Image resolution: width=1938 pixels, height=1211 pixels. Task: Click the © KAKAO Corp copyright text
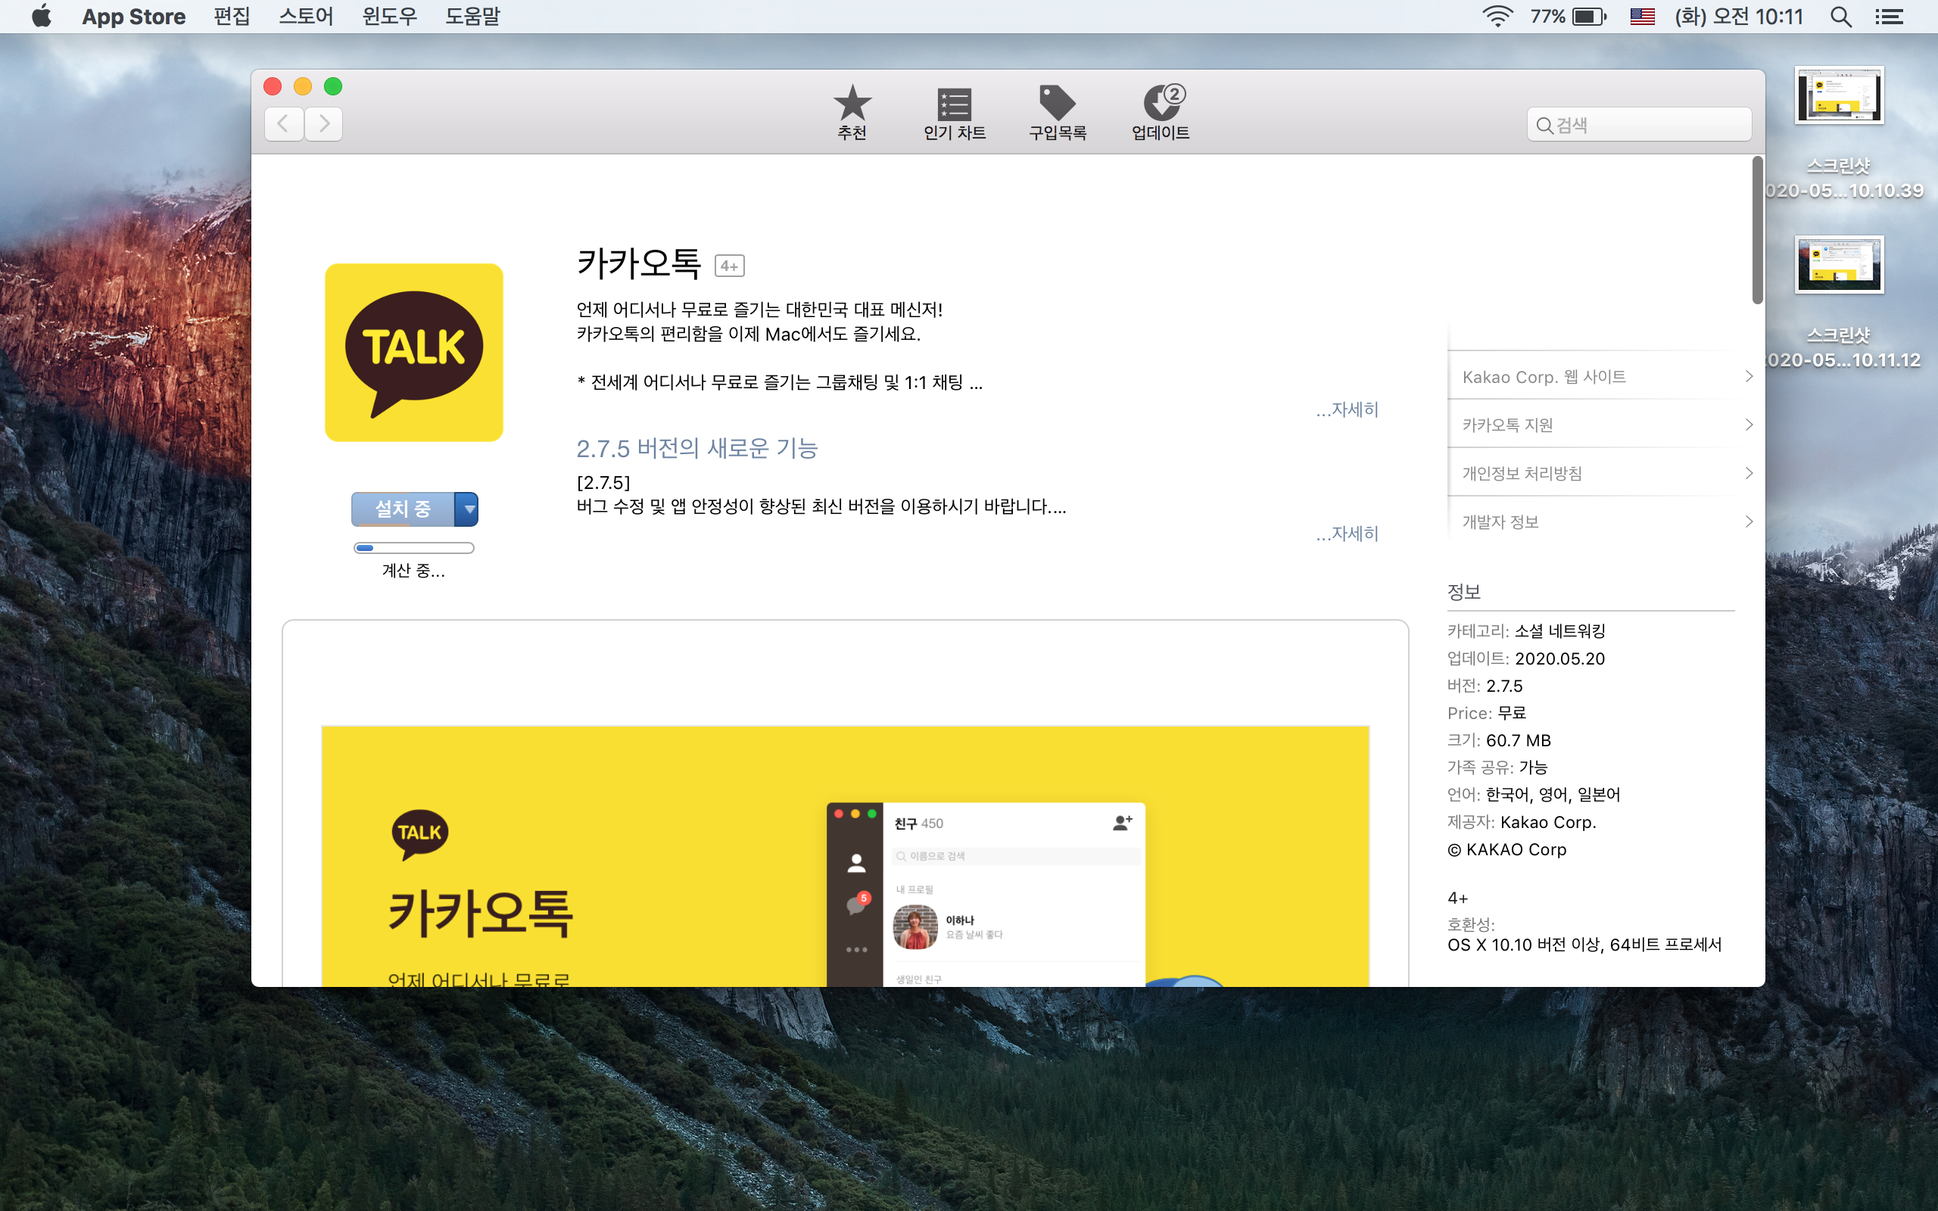point(1507,850)
